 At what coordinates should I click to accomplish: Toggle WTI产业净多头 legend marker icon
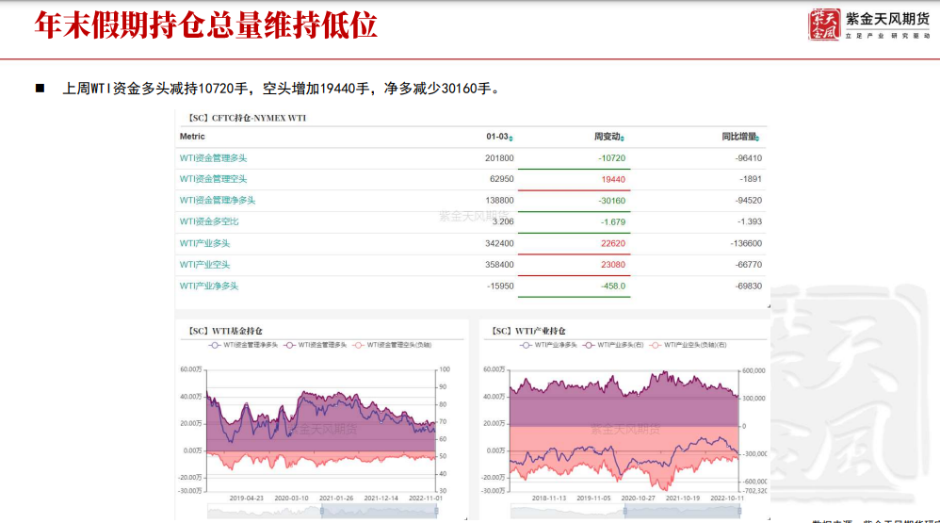coord(526,345)
